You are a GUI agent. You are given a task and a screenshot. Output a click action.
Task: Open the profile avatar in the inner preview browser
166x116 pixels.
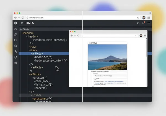[x=141, y=36]
